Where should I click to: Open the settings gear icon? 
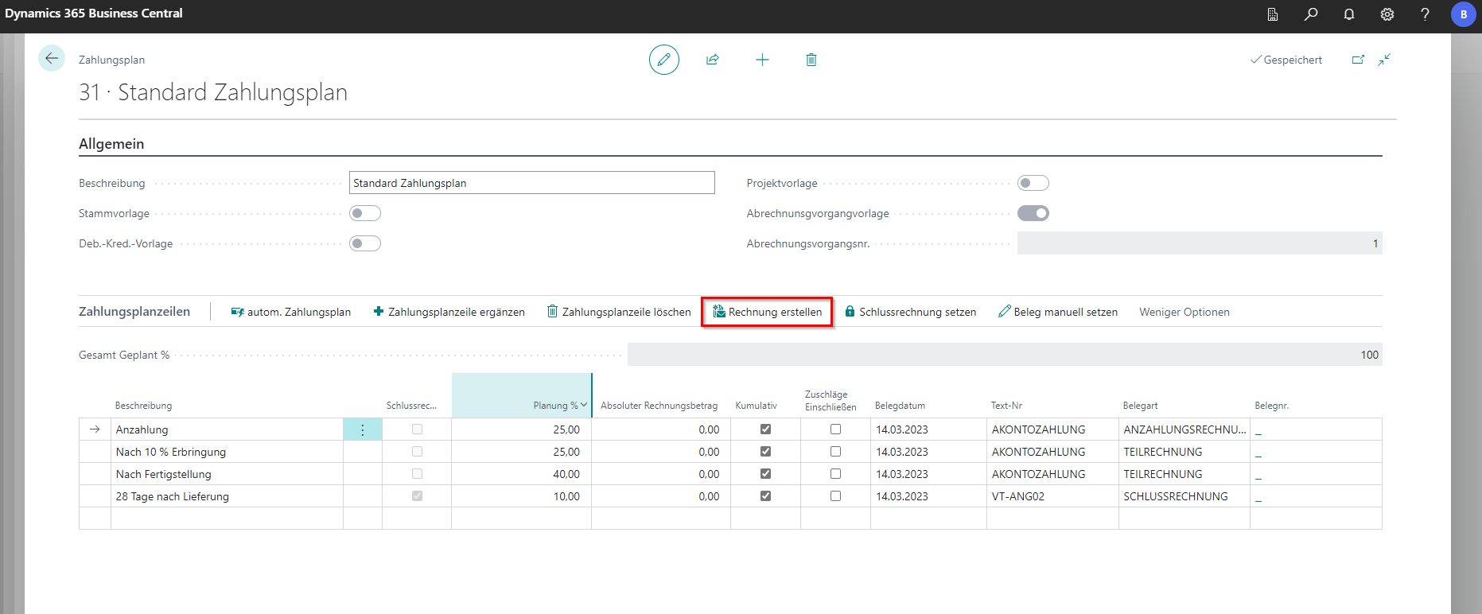[x=1387, y=14]
